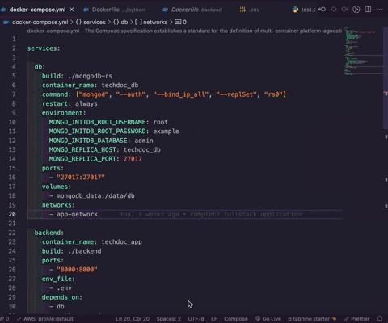The image size is (388, 323).
Task: Click the ./mongodb-rs build path
Action: coord(90,76)
